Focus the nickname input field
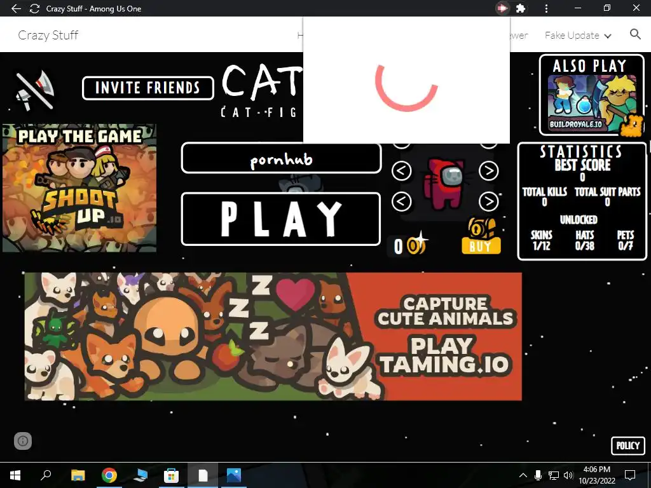Viewport: 651px width, 488px height. tap(281, 158)
